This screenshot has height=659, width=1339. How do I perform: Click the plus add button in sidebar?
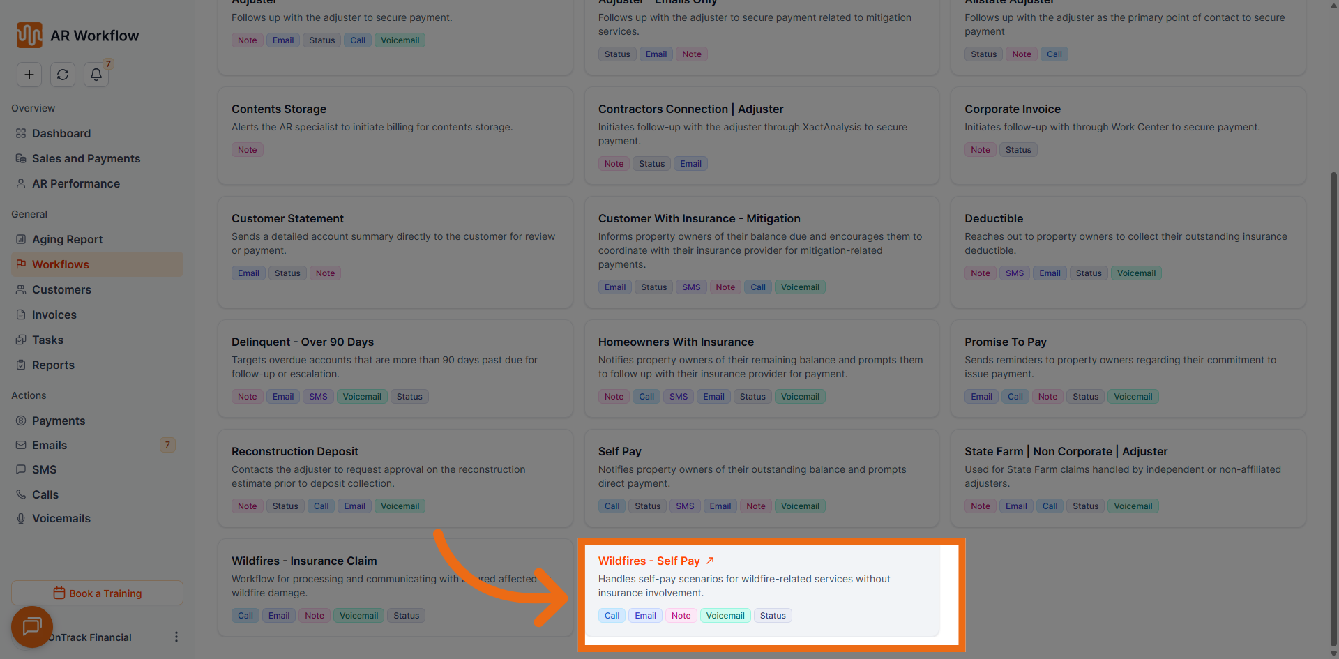[x=29, y=75]
